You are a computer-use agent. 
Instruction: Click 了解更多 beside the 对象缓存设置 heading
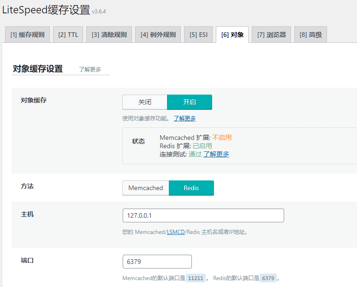(90, 70)
